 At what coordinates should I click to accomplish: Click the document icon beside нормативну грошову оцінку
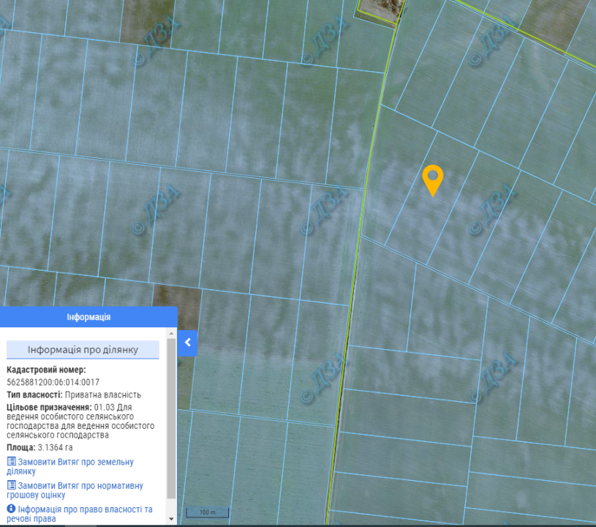coord(12,485)
